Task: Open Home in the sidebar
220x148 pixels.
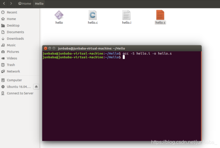Action: 20,19
